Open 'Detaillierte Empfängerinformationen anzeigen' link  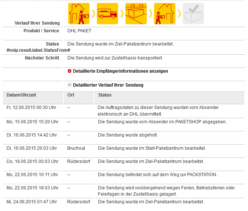click(120, 71)
